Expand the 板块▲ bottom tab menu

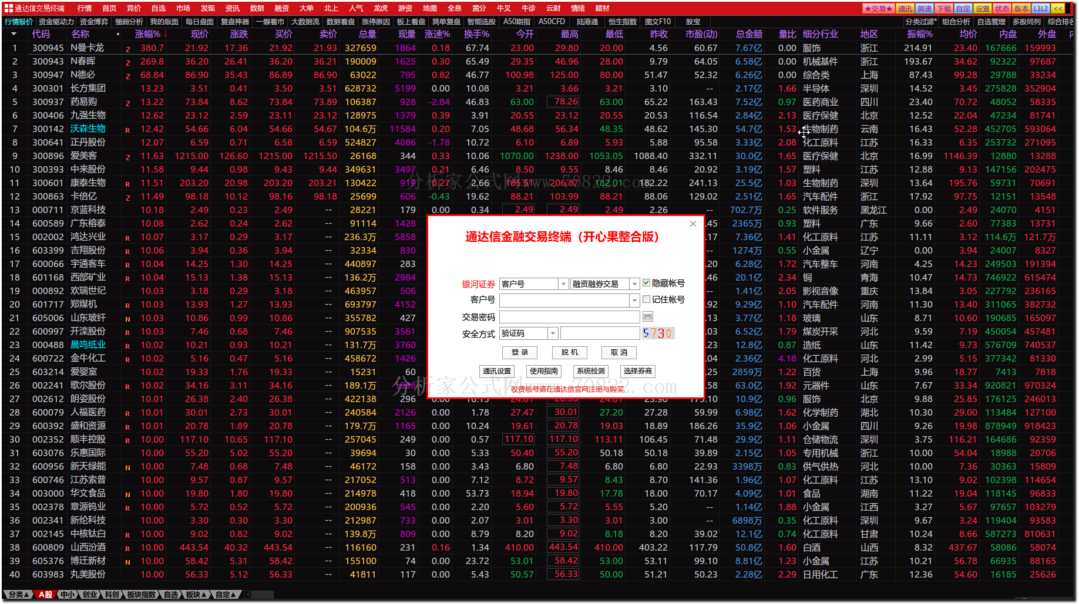[197, 595]
